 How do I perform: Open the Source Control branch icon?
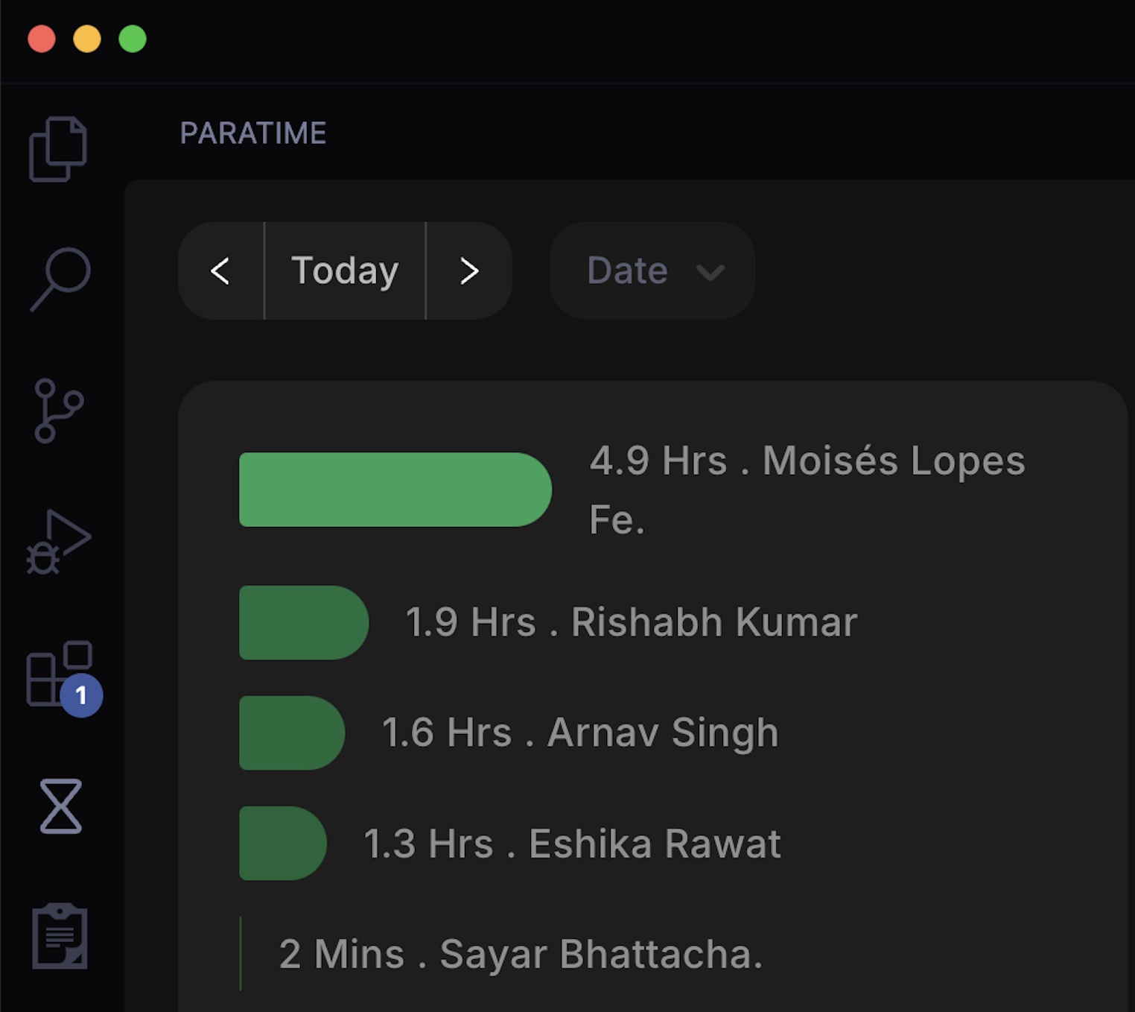pyautogui.click(x=58, y=411)
